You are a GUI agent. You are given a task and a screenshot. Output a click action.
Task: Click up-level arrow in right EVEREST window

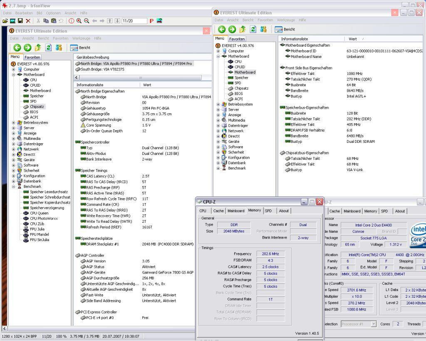point(243,30)
